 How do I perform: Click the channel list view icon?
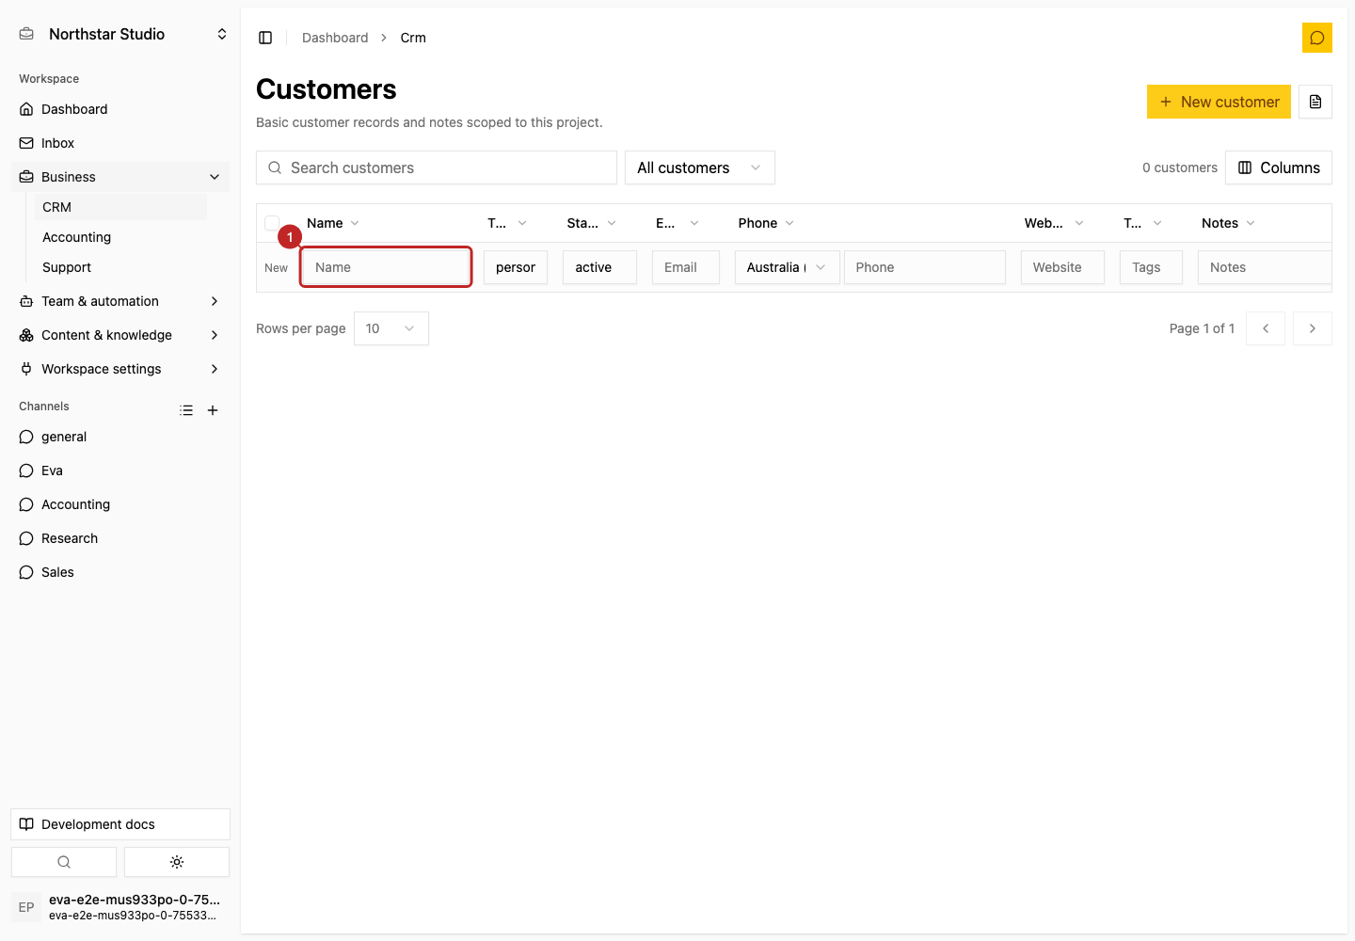186,410
